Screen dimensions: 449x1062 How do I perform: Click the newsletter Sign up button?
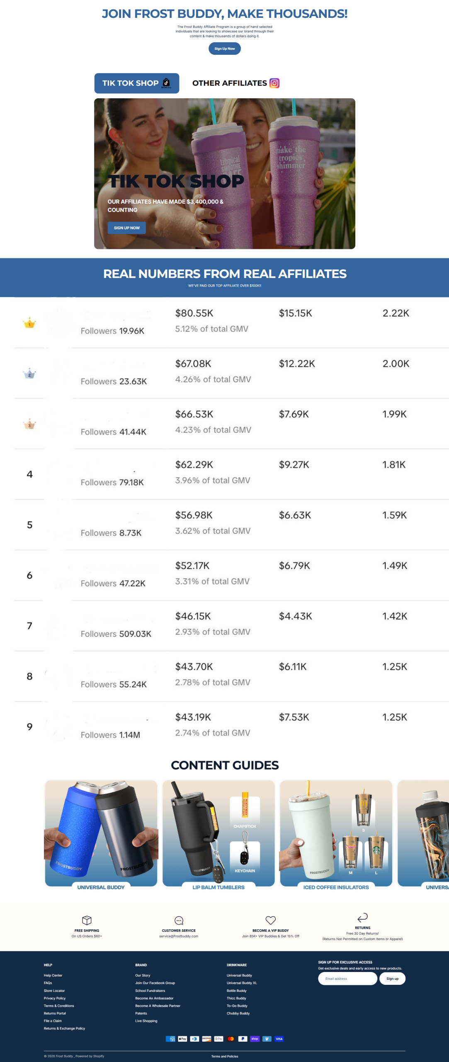click(392, 979)
